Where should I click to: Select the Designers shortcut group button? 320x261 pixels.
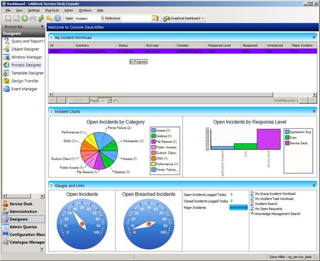[23, 219]
